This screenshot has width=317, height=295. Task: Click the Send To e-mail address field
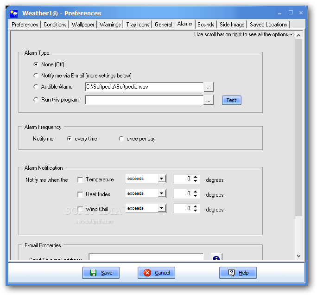pyautogui.click(x=146, y=257)
